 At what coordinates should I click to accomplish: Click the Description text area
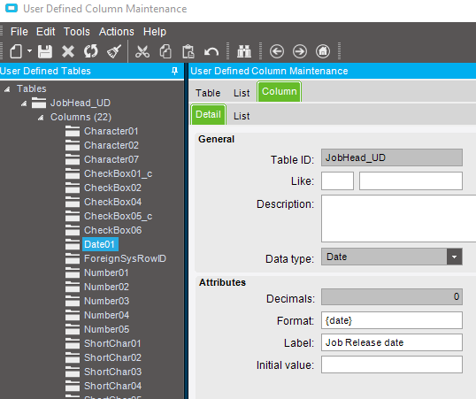point(399,219)
